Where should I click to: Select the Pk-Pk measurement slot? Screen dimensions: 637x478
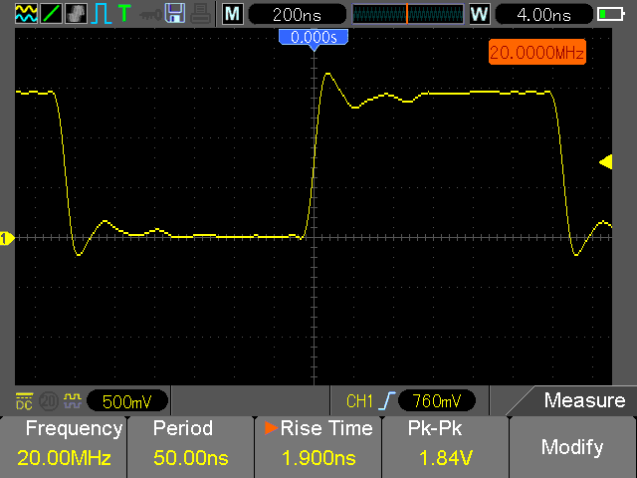(x=446, y=447)
